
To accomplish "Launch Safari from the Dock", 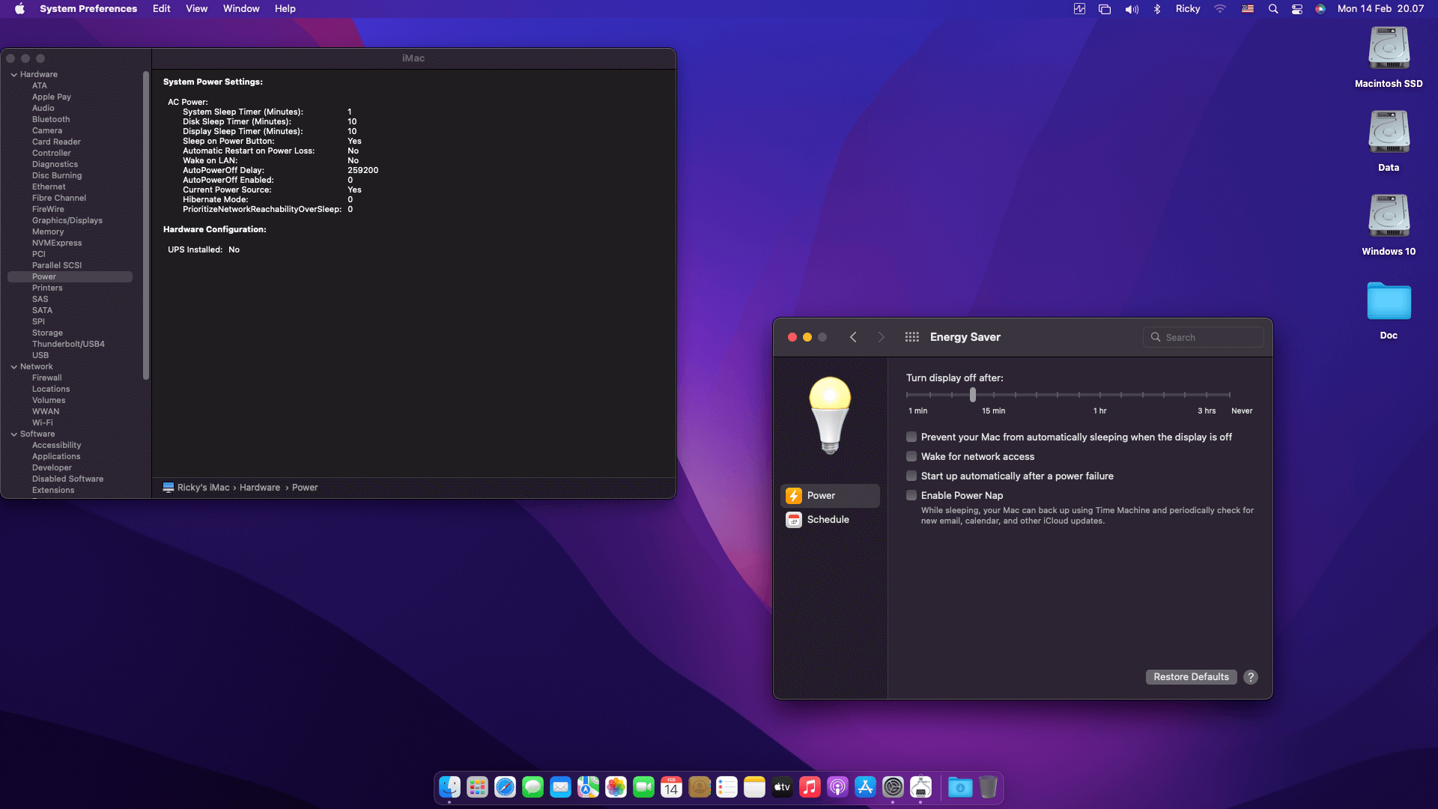I will pyautogui.click(x=505, y=787).
